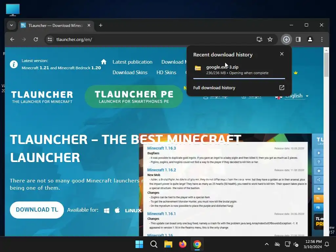Bookmark this page with the star icon
Image resolution: width=336 pixels, height=252 pixels.
270,39
